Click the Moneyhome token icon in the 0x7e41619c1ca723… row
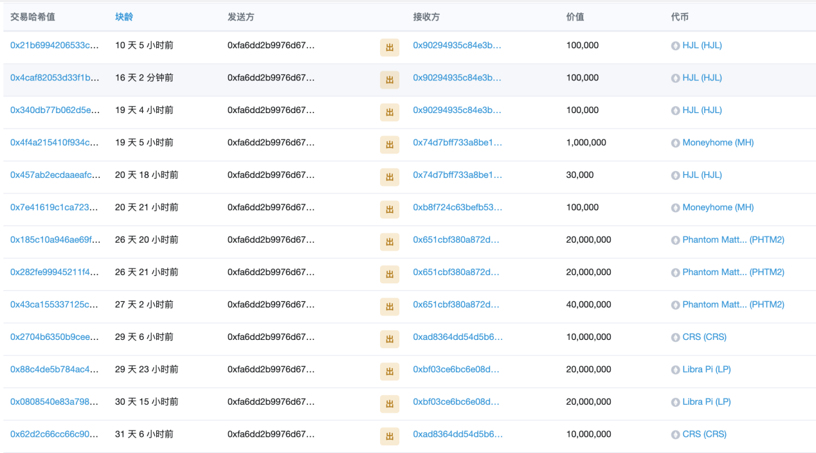816x453 pixels. pos(675,208)
